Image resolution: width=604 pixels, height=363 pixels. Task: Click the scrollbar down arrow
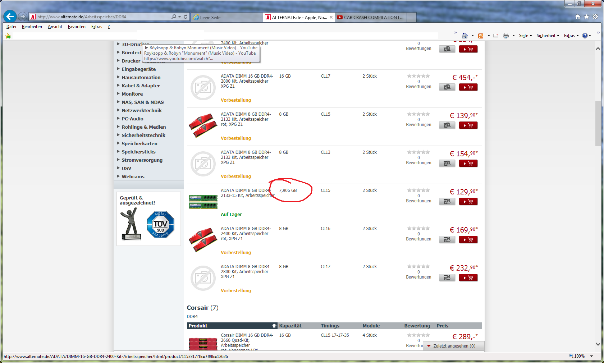598,344
